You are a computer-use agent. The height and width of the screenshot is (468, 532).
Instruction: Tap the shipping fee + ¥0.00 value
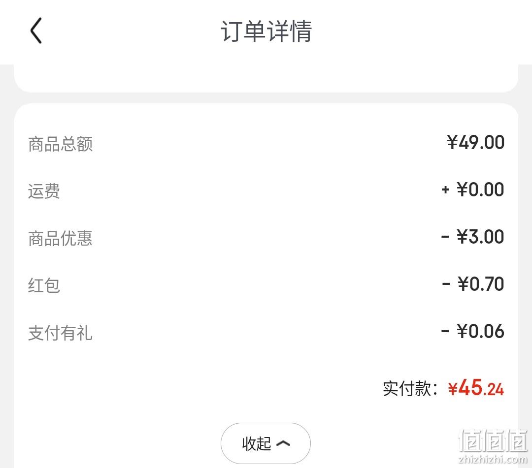[x=472, y=189]
